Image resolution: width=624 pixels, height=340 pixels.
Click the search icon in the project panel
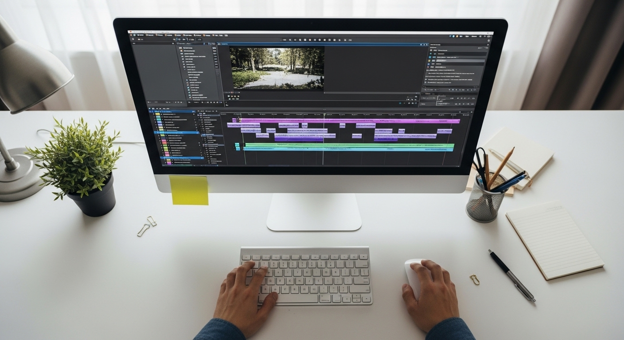179,43
